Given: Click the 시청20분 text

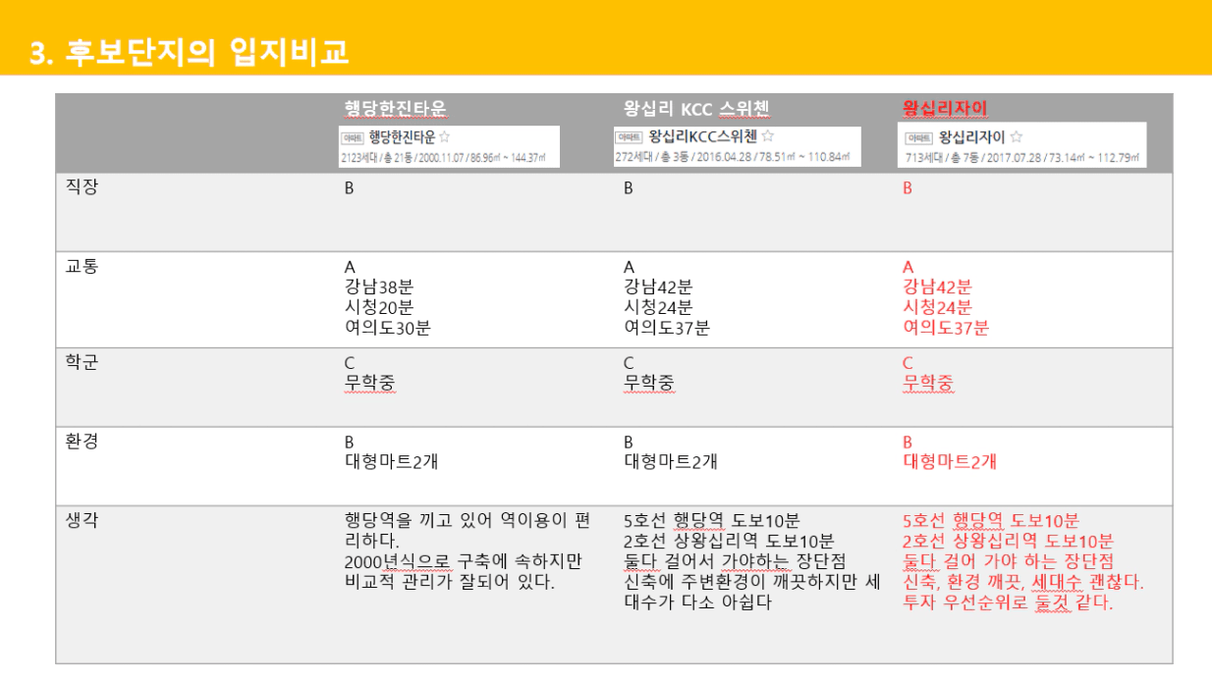Looking at the screenshot, I should (x=379, y=308).
